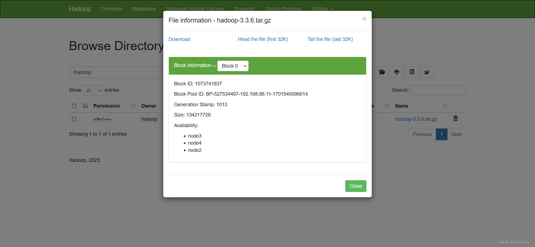Screen dimensions: 535x247
Task: Open the Show entries 25 dropdown
Action: point(93,90)
